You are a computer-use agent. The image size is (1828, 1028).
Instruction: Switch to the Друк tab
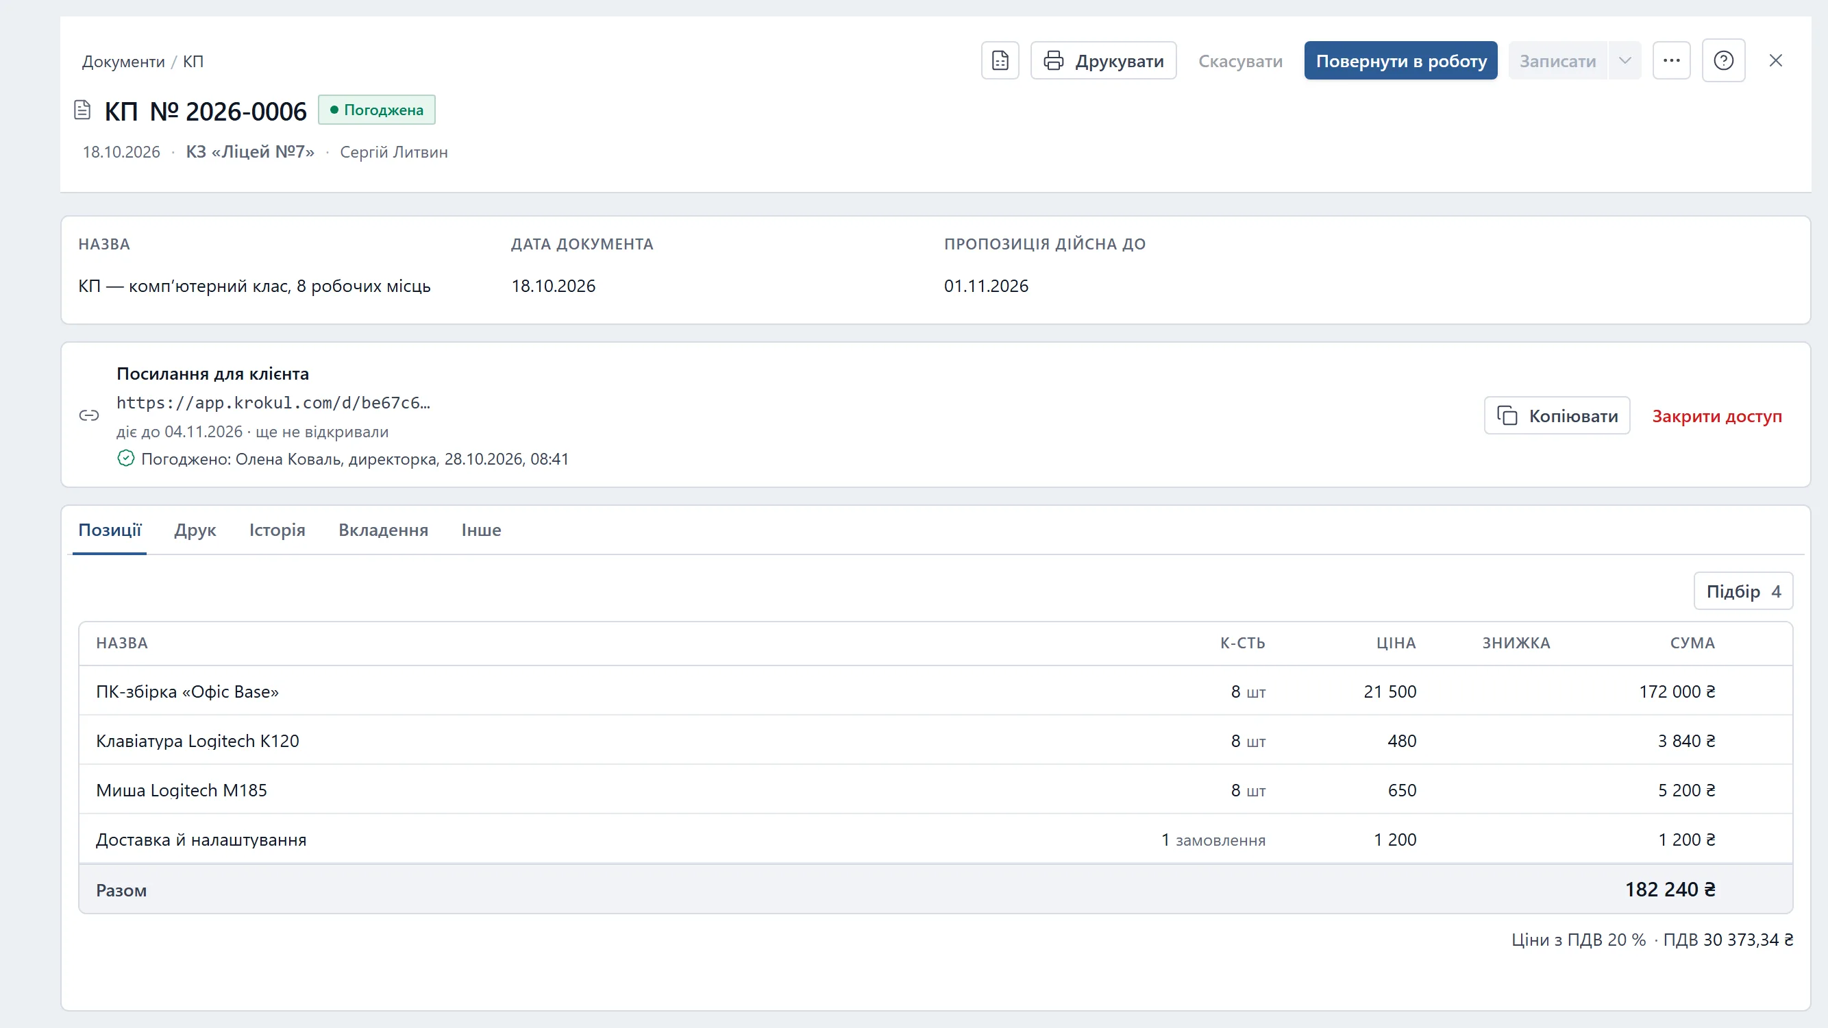point(195,530)
